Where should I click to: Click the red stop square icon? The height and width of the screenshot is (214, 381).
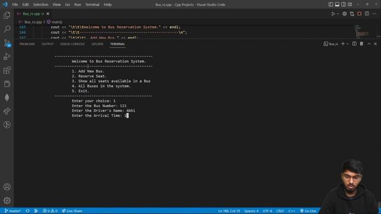[x=360, y=14]
